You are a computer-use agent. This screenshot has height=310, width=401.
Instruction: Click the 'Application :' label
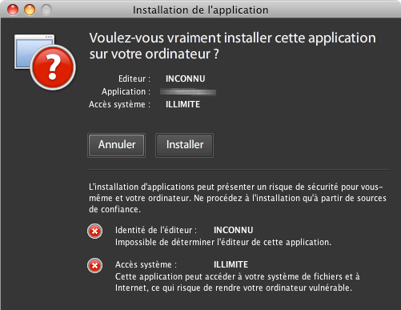point(126,91)
